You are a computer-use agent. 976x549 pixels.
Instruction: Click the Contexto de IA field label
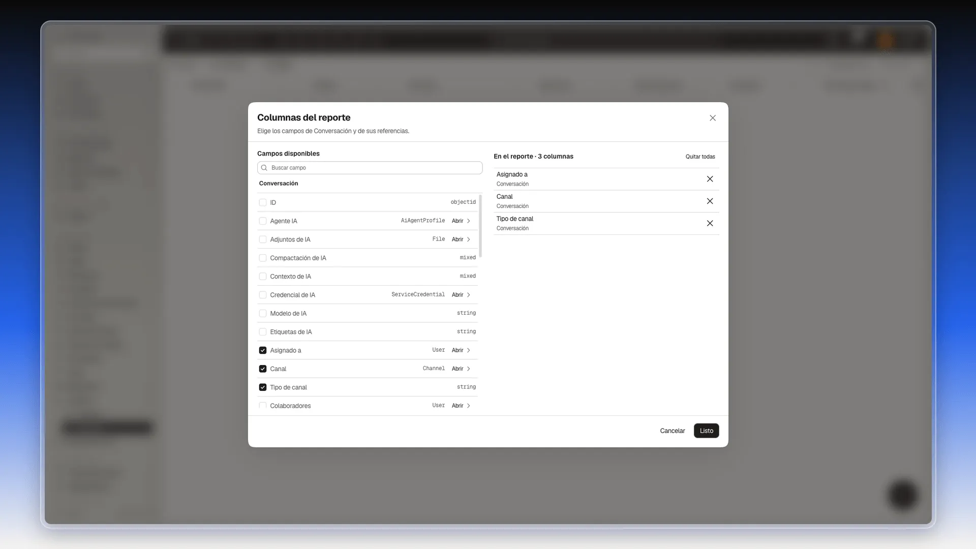click(290, 277)
